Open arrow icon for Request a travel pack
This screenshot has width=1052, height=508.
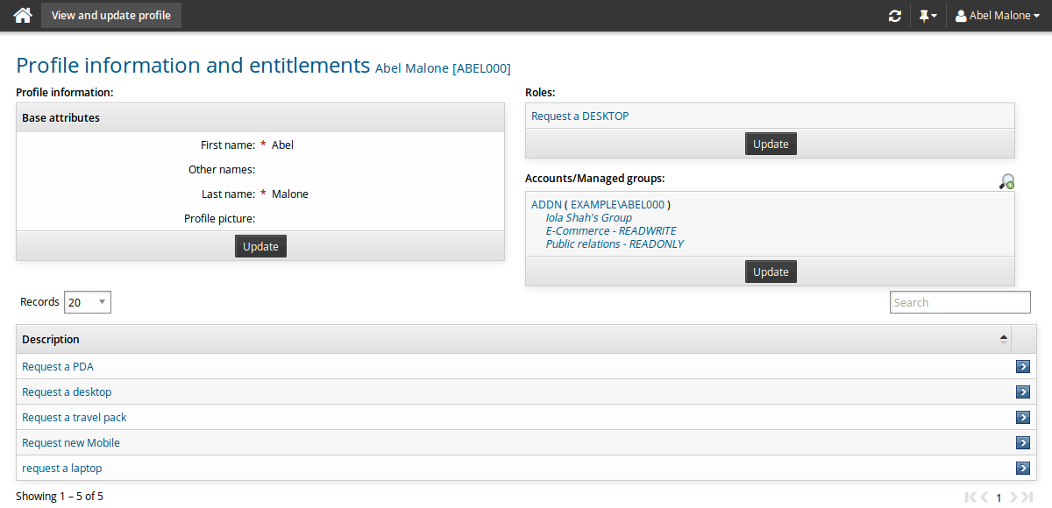coord(1022,418)
